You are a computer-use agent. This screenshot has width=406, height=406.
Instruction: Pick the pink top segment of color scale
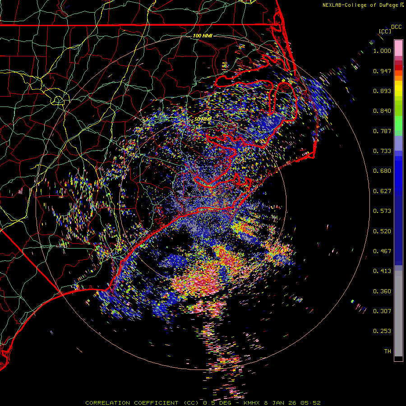coord(398,48)
